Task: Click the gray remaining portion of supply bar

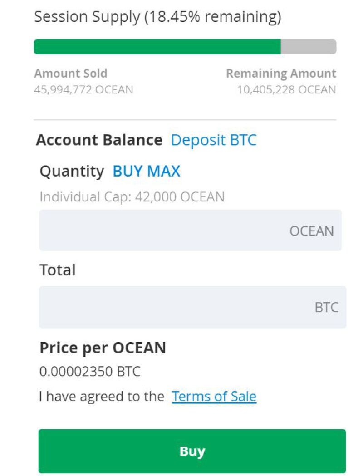Action: point(309,47)
